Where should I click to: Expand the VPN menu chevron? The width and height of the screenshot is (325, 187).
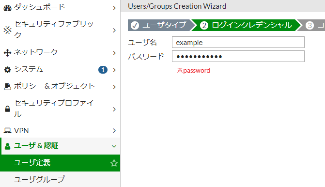pyautogui.click(x=114, y=131)
